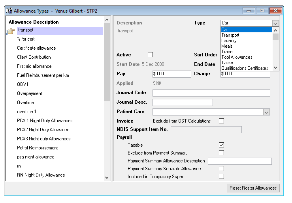The image size is (292, 203).
Task: Click the Allowance Types window title icon
Action: [x=9, y=11]
